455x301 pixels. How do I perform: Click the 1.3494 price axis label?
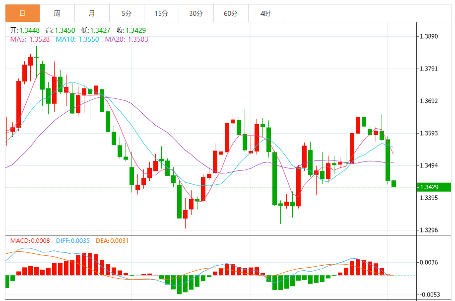point(429,165)
